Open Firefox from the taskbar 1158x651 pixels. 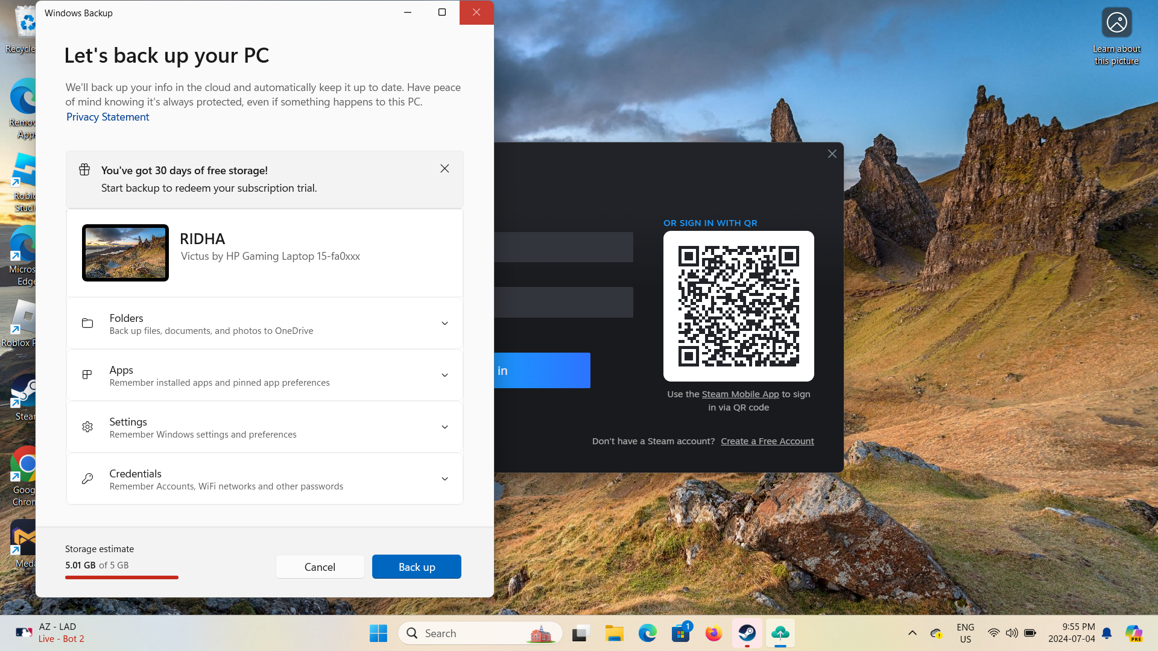click(x=713, y=634)
